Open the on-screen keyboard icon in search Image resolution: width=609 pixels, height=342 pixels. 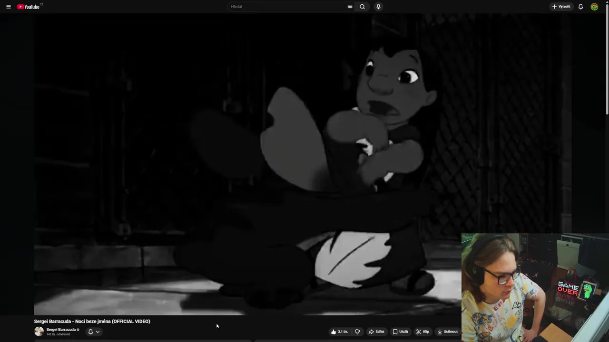pos(350,7)
